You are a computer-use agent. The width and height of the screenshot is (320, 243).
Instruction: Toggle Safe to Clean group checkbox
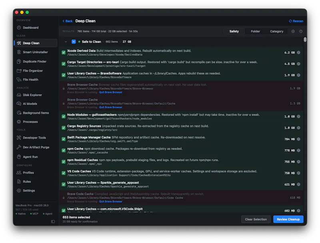click(x=74, y=42)
